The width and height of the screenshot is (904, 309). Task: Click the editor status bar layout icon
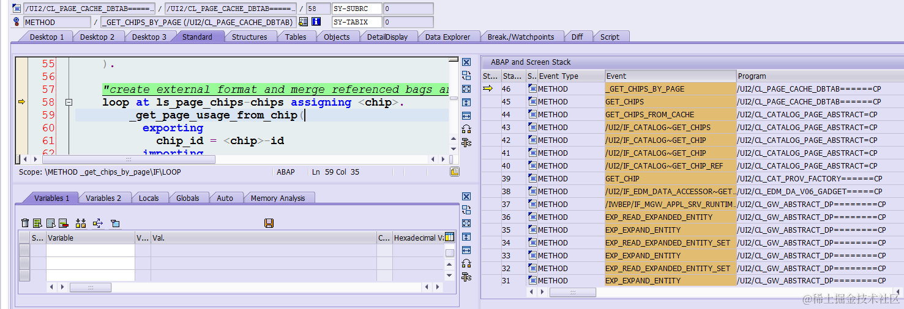pyautogui.click(x=454, y=172)
